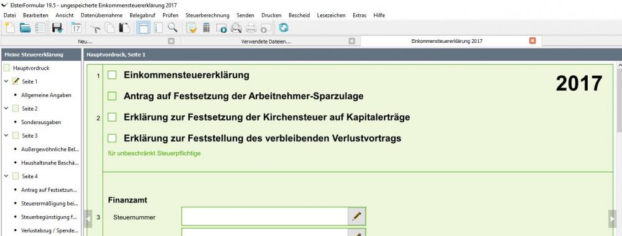Copy using the double-page icon
The width and height of the screenshot is (622, 236).
[110, 28]
